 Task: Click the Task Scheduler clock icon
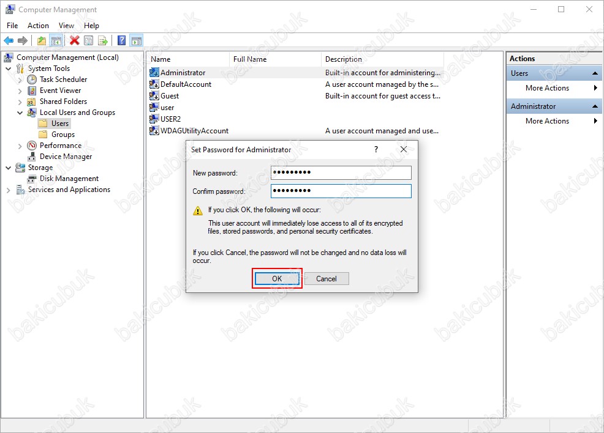pos(32,80)
